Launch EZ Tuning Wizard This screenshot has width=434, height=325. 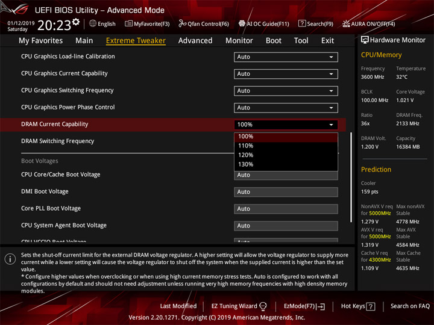tap(239, 306)
